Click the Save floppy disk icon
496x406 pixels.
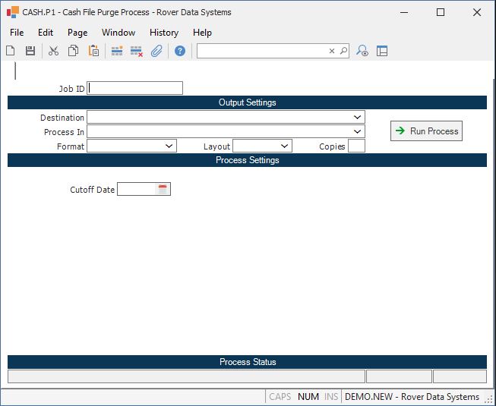pyautogui.click(x=30, y=51)
